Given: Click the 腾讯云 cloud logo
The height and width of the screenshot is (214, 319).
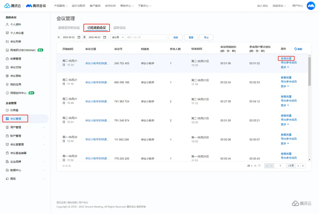Looking at the screenshot, I should (x=12, y=6).
